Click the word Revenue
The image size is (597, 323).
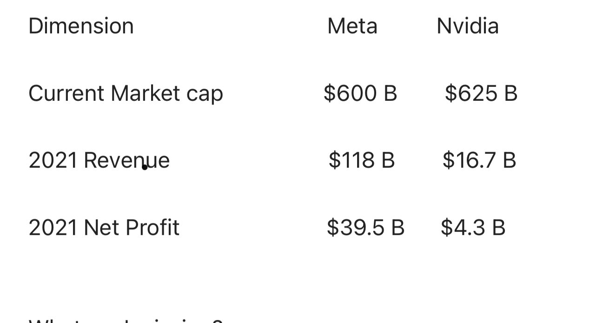point(126,160)
